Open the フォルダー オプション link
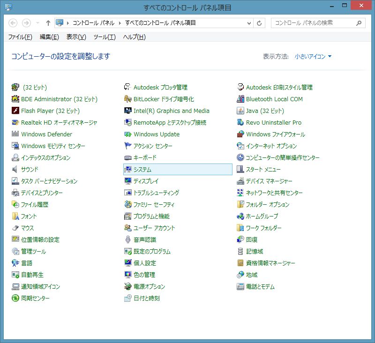The width and height of the screenshot is (375, 343). click(268, 204)
